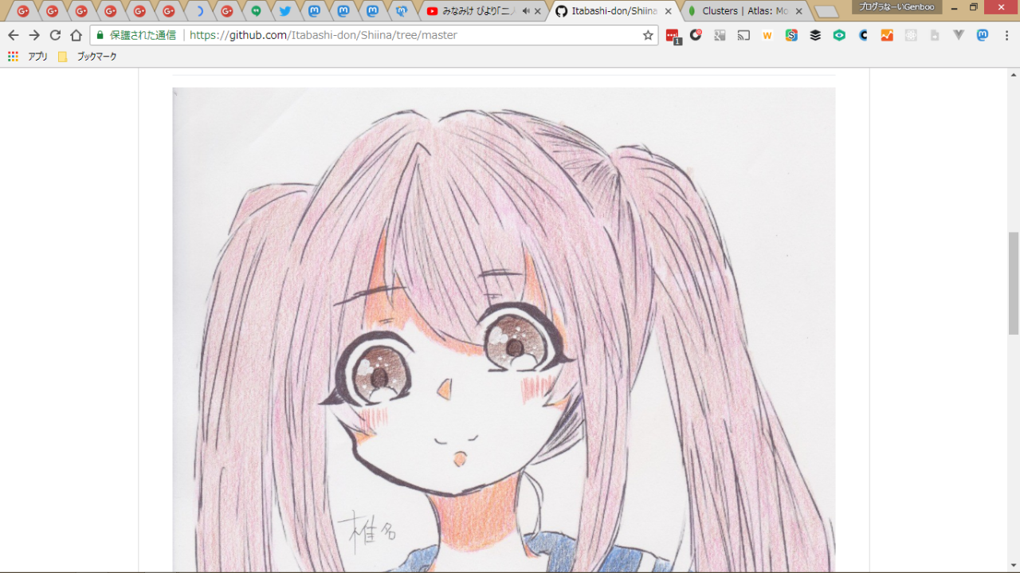This screenshot has width=1020, height=573.
Task: Close the Itabashi-don/Shiina GitHub tab
Action: (668, 11)
